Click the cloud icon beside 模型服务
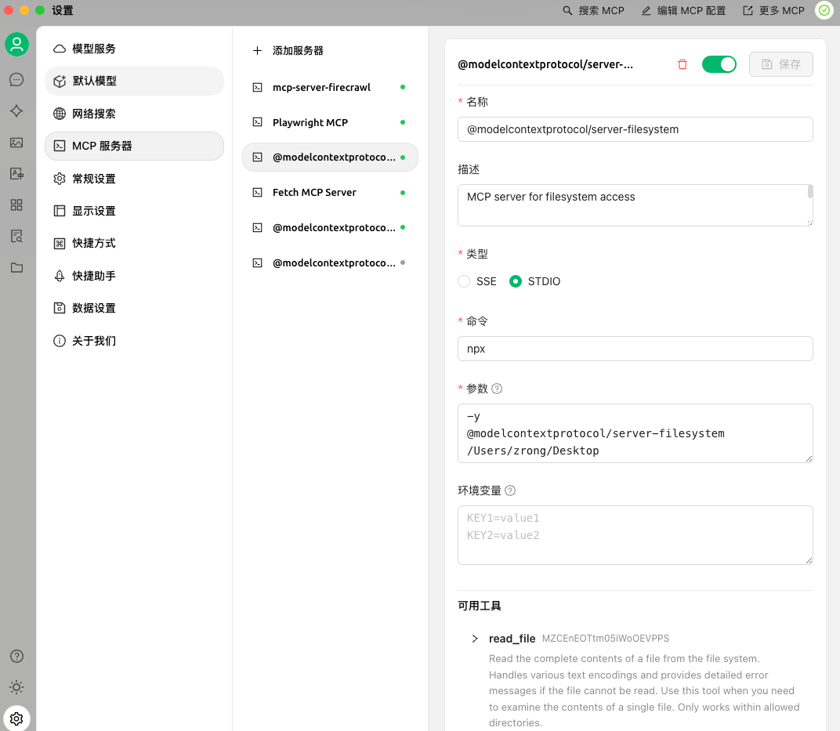The width and height of the screenshot is (840, 731). click(60, 49)
